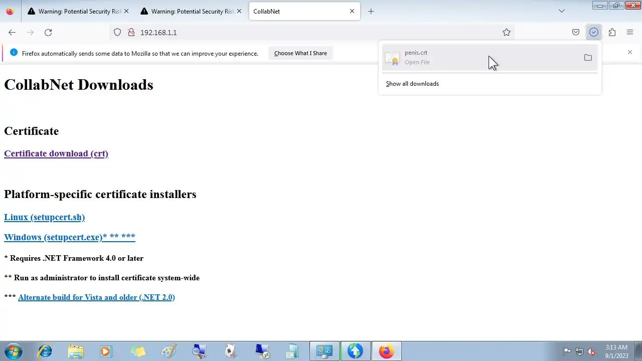Launch Internet Explorer from taskbar

[x=45, y=351]
